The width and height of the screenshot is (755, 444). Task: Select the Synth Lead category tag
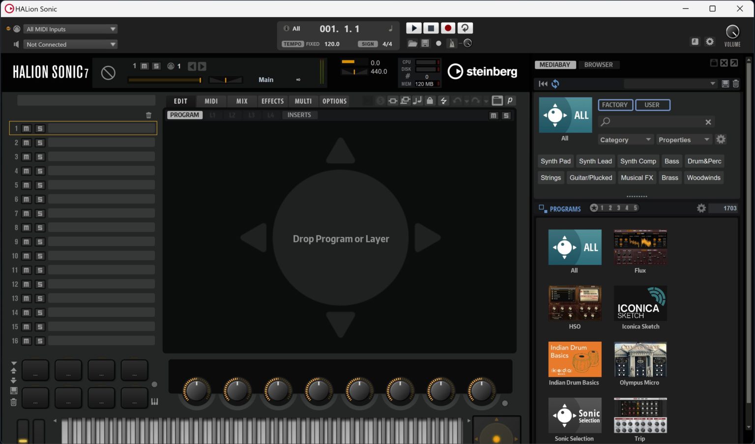point(595,161)
